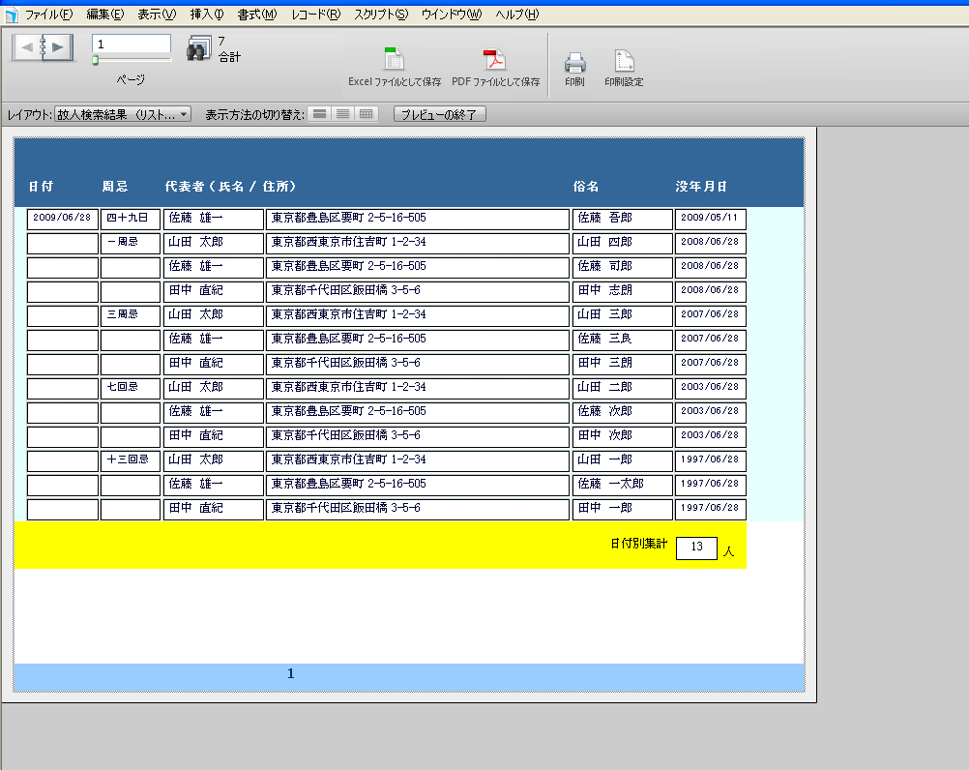Image resolution: width=969 pixels, height=770 pixels.
Task: Open the レコード menu
Action: pyautogui.click(x=315, y=15)
